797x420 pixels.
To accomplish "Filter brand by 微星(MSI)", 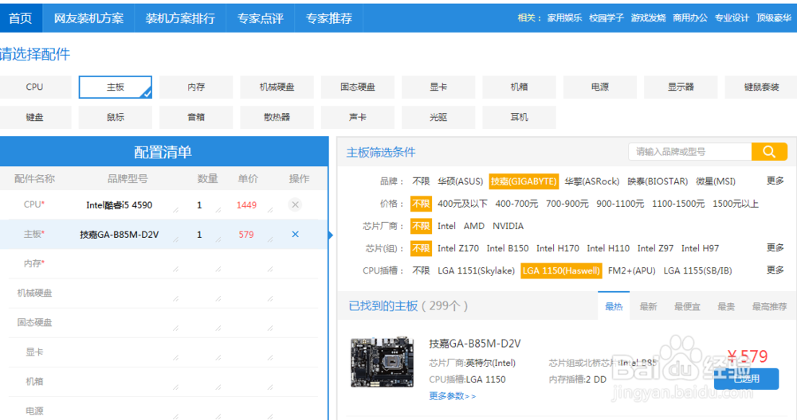I will point(715,181).
